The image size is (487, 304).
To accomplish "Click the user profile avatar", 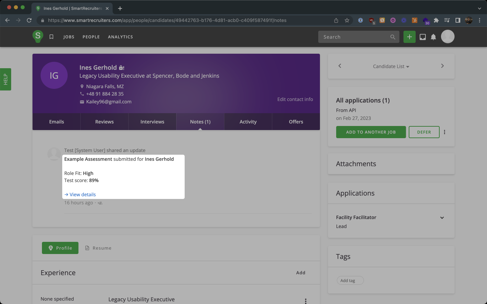I will (x=447, y=36).
